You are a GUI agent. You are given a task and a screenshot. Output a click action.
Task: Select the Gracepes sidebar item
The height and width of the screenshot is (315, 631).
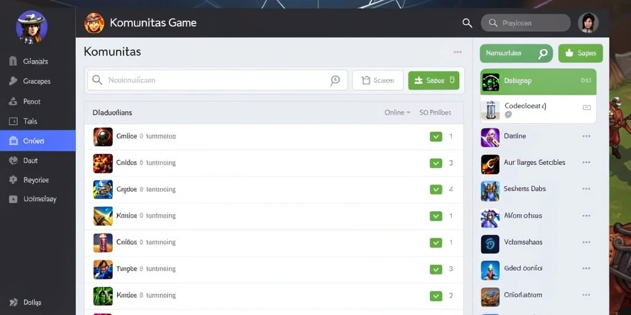click(38, 81)
